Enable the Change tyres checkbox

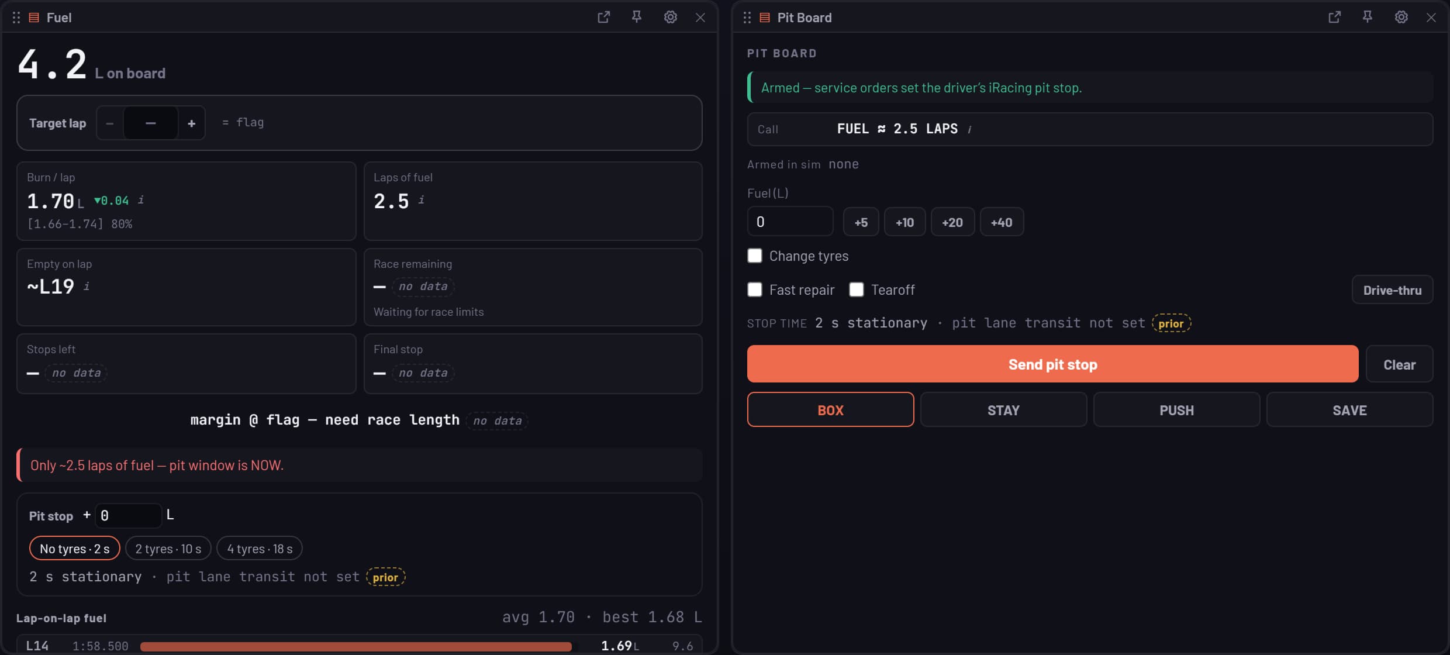point(755,256)
